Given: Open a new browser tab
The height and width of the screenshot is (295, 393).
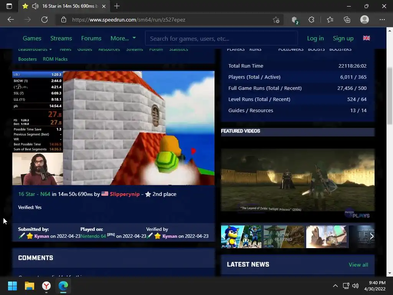Looking at the screenshot, I should click(117, 6).
